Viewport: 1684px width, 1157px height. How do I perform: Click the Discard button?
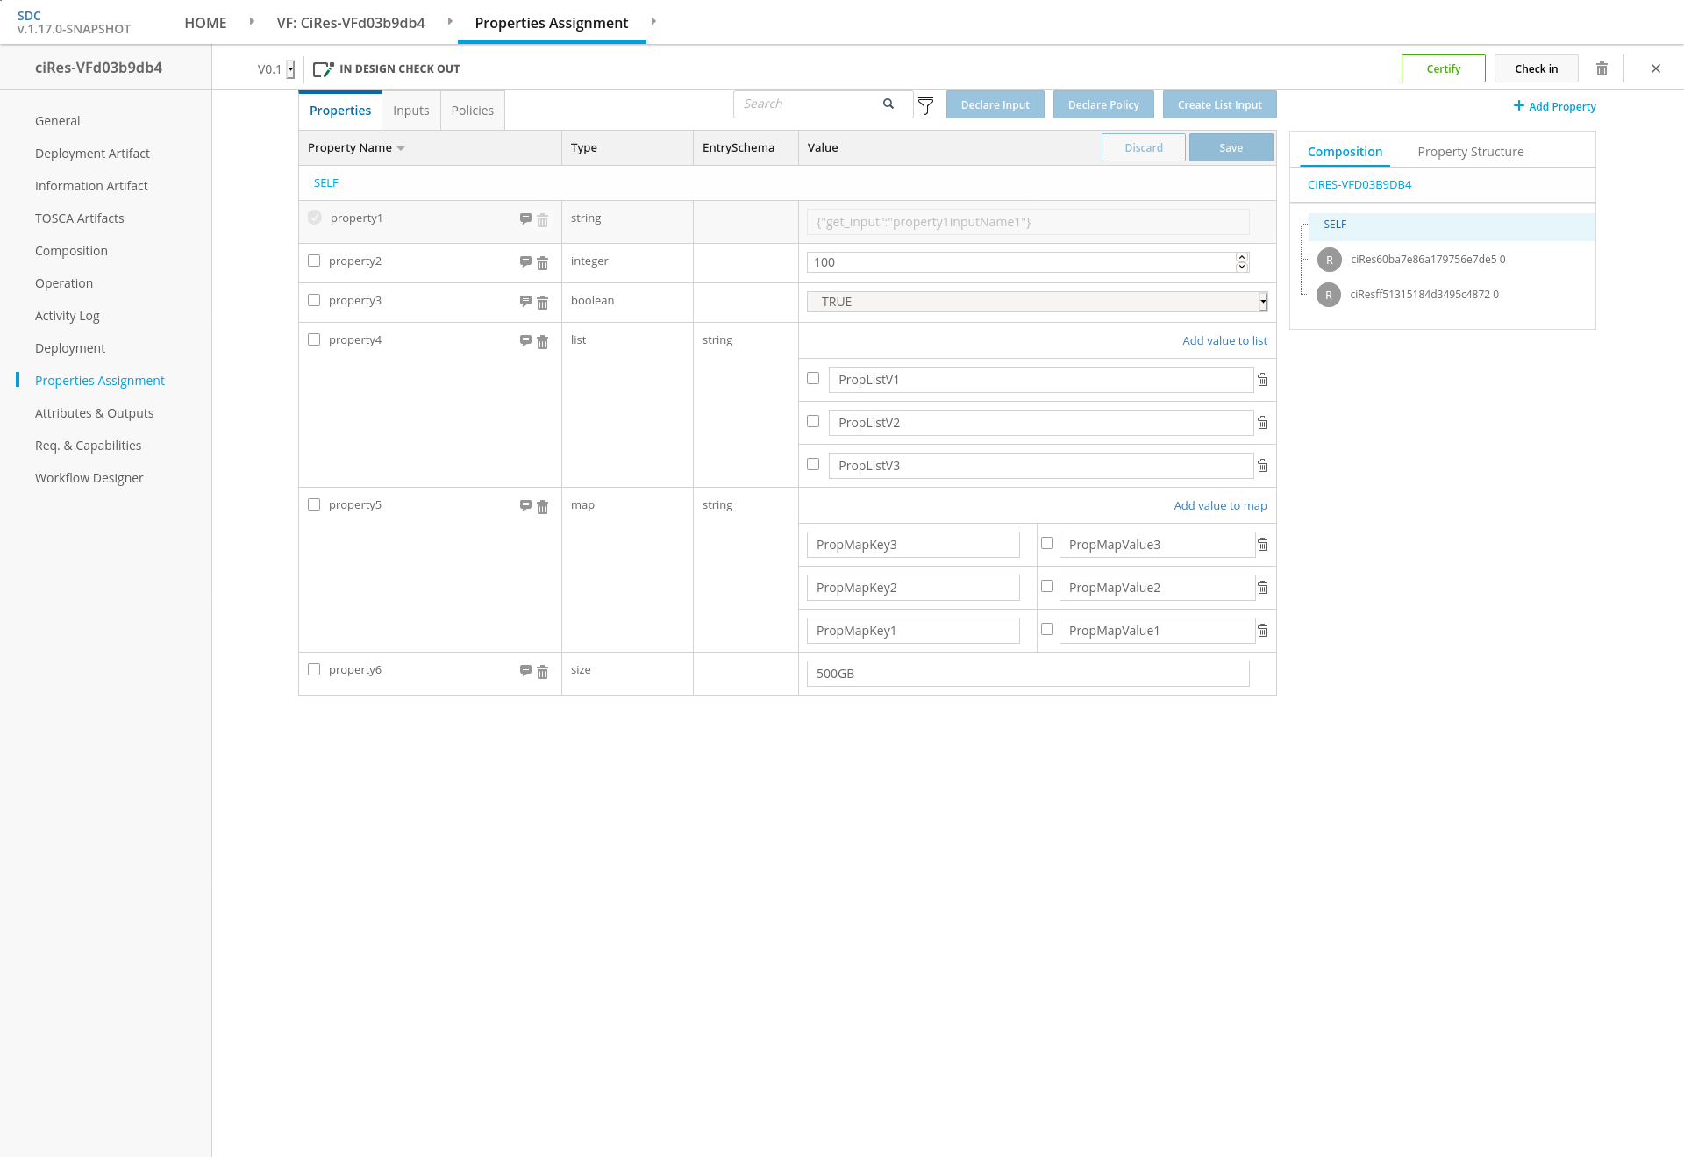(1144, 147)
